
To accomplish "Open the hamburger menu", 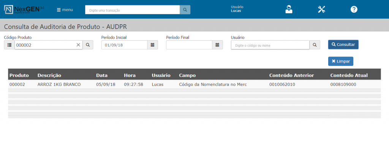I will (65, 9).
